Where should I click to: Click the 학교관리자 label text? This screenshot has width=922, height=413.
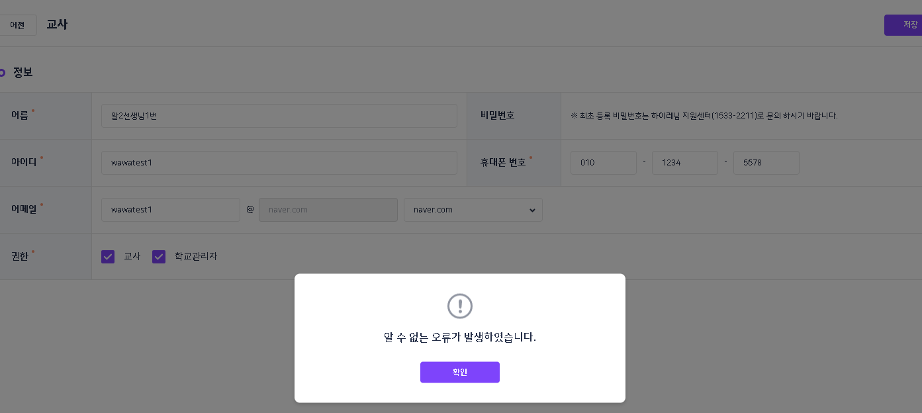196,256
